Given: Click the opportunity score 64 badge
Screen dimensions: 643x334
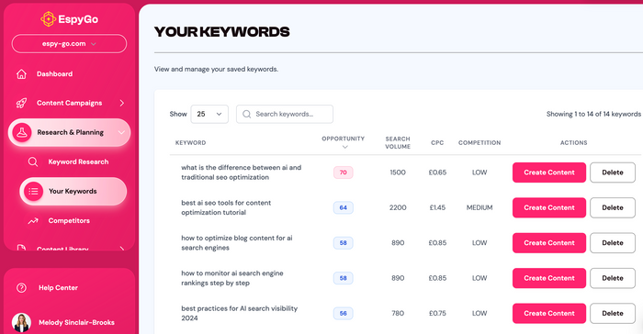Looking at the screenshot, I should [344, 207].
